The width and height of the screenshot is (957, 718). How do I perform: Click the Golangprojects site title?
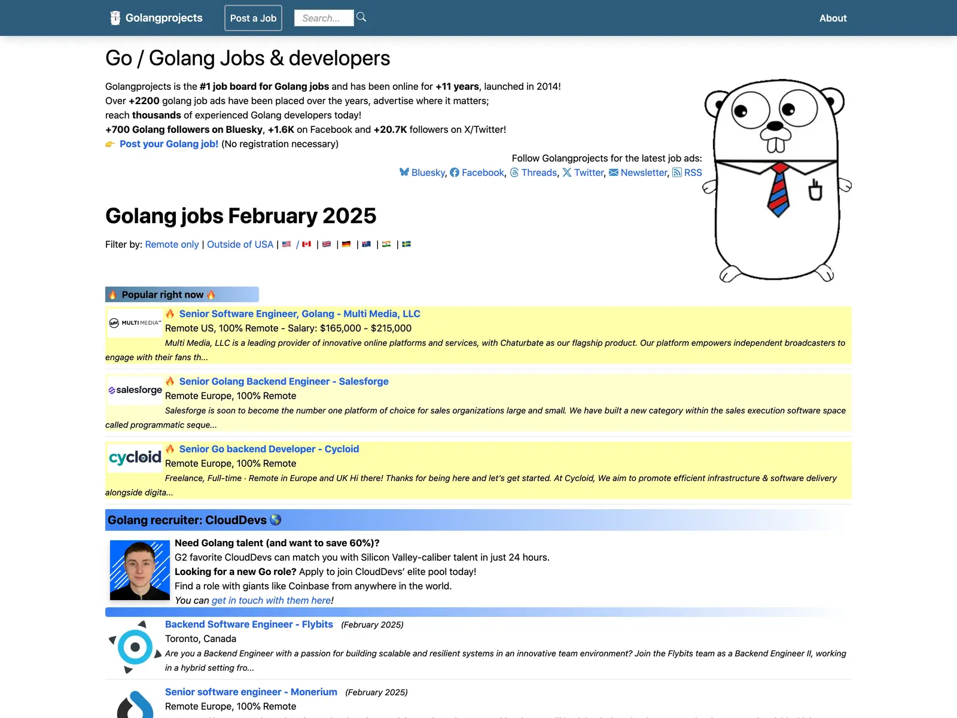[x=164, y=18]
